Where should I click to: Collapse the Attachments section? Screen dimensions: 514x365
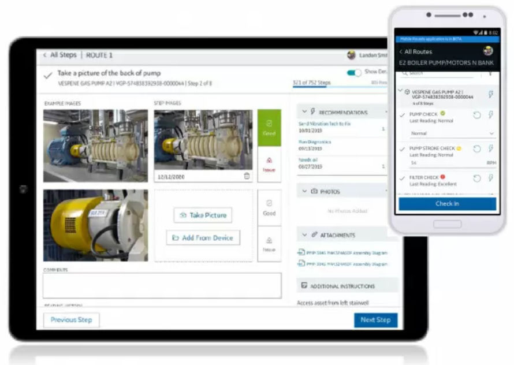[x=304, y=235]
